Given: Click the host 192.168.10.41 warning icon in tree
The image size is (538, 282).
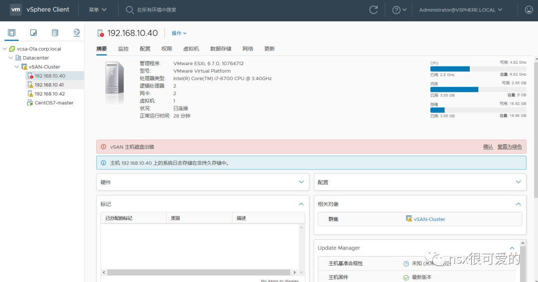Looking at the screenshot, I should click(30, 85).
